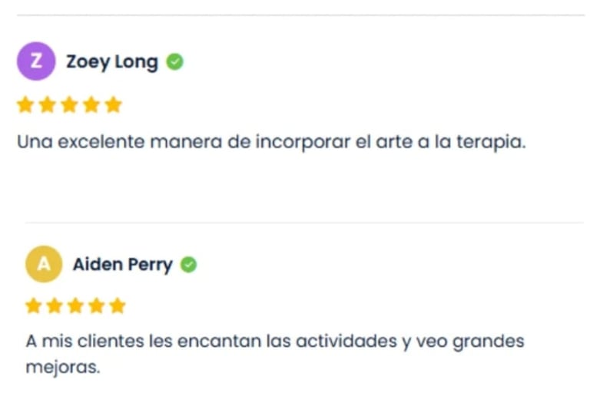
Task: Click Aiden Perry's review text about clientes
Action: tap(274, 342)
